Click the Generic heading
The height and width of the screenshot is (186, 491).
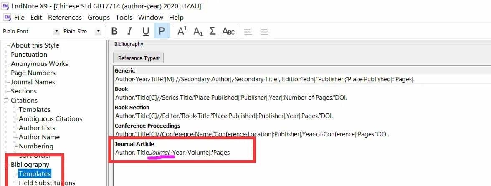pyautogui.click(x=125, y=70)
